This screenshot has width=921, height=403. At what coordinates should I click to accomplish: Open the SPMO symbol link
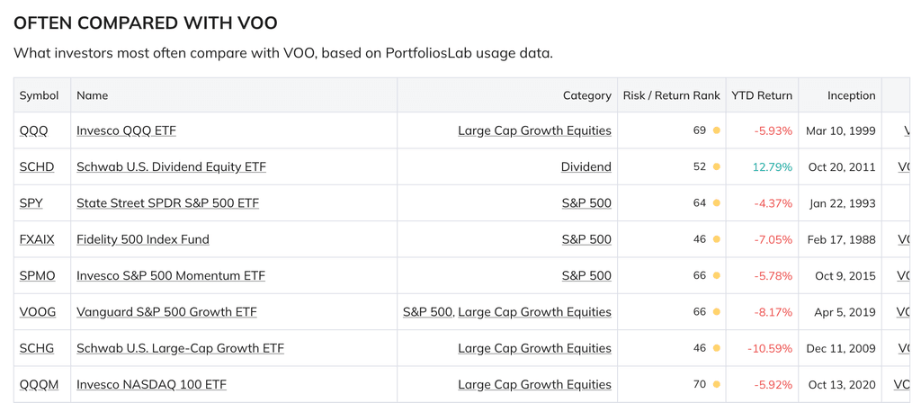click(38, 275)
